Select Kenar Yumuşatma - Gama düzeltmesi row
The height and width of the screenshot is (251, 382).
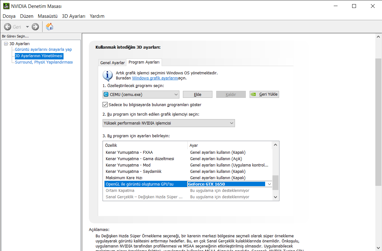pyautogui.click(x=188, y=159)
